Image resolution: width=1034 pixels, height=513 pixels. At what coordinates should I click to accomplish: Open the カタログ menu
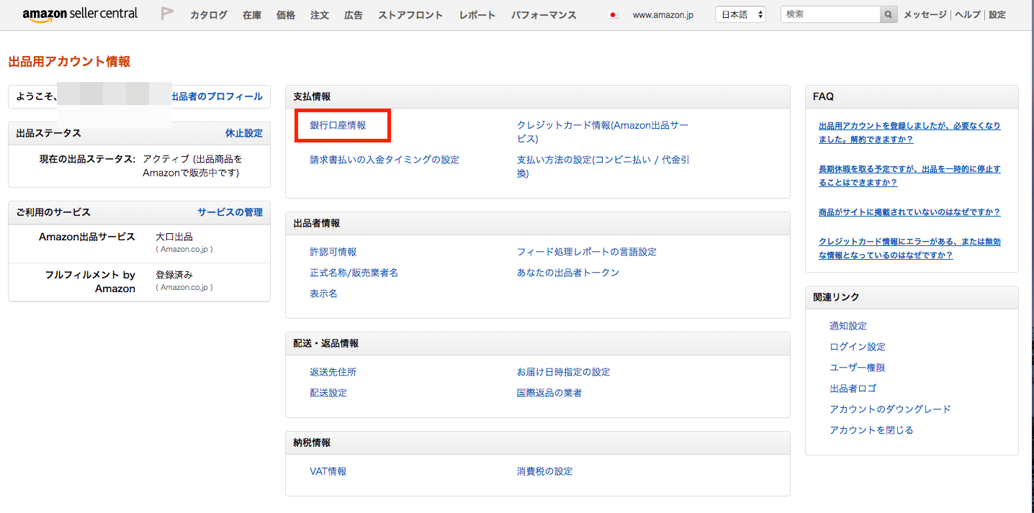tap(209, 15)
